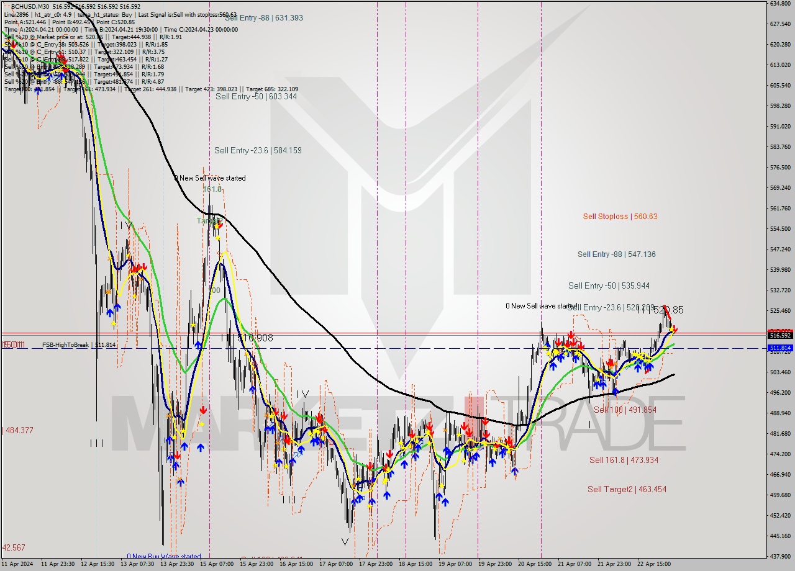Select the 'Sell 100 | 491.854' label
The height and width of the screenshot is (571, 795).
(625, 410)
